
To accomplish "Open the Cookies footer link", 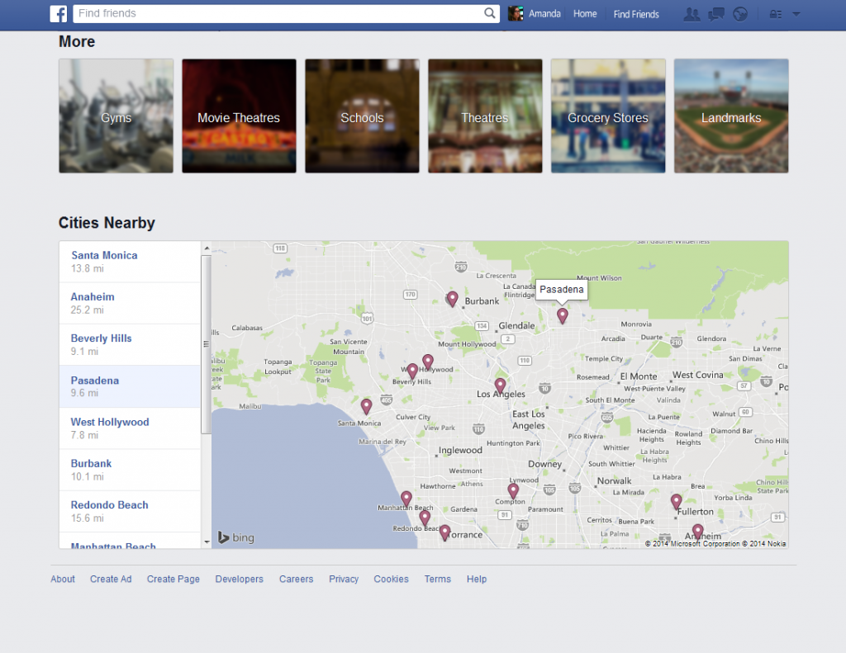I will pyautogui.click(x=391, y=580).
